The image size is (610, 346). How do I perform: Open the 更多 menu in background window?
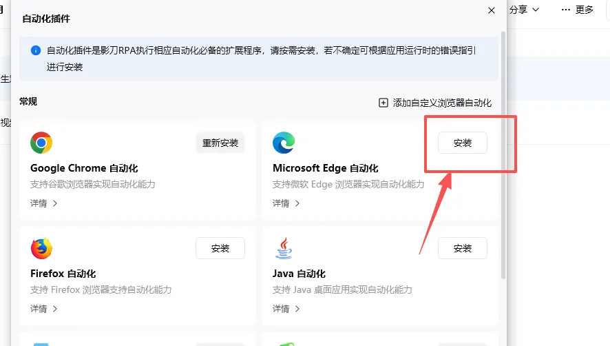(578, 10)
